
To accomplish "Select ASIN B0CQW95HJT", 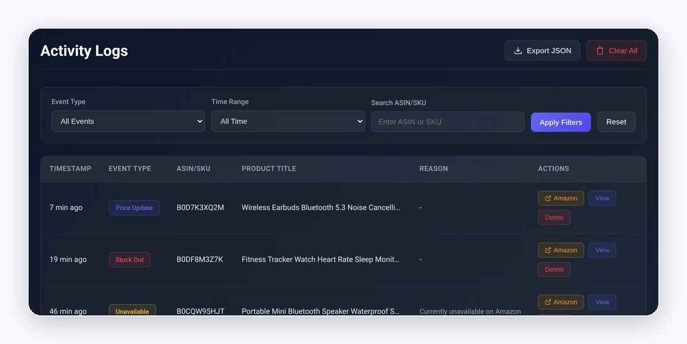I will [200, 311].
